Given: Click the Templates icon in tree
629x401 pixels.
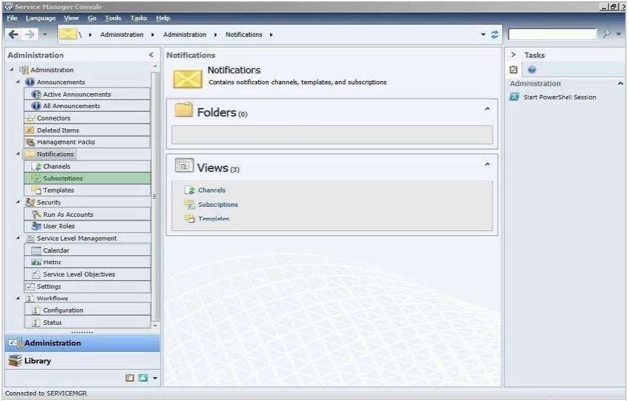Looking at the screenshot, I should tap(36, 191).
